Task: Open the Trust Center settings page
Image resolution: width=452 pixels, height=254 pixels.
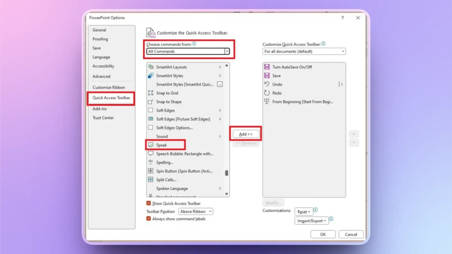Action: (x=102, y=118)
